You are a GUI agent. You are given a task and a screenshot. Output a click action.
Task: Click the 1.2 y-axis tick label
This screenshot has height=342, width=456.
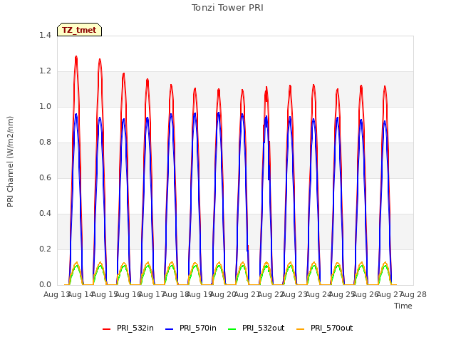point(45,71)
